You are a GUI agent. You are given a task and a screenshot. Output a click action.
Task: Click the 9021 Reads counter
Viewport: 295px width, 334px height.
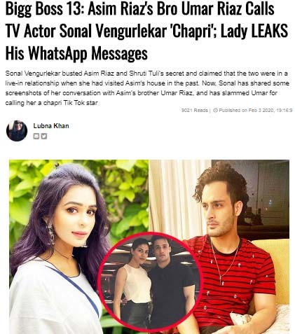(194, 110)
